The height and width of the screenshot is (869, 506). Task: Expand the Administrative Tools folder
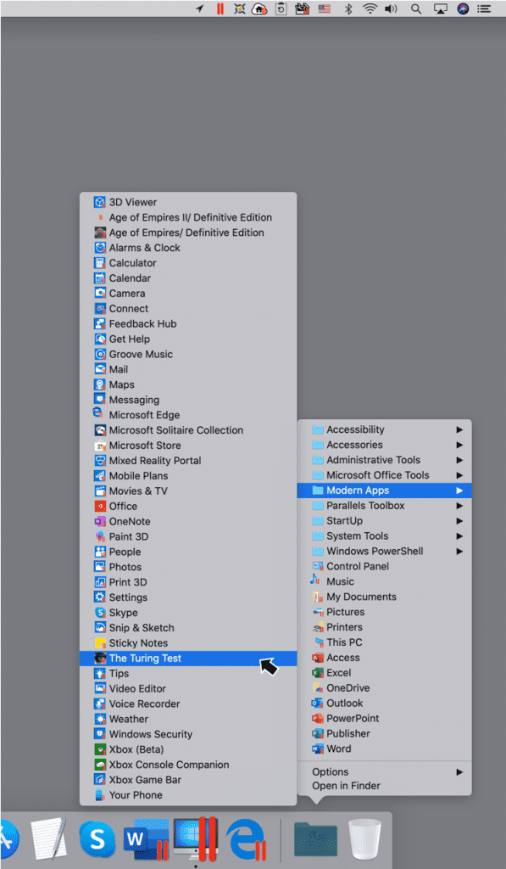click(x=384, y=460)
